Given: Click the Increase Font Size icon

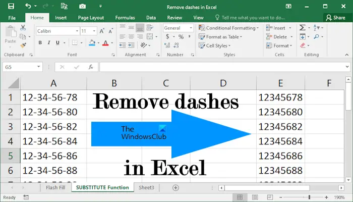Looking at the screenshot, I should 102,31.
